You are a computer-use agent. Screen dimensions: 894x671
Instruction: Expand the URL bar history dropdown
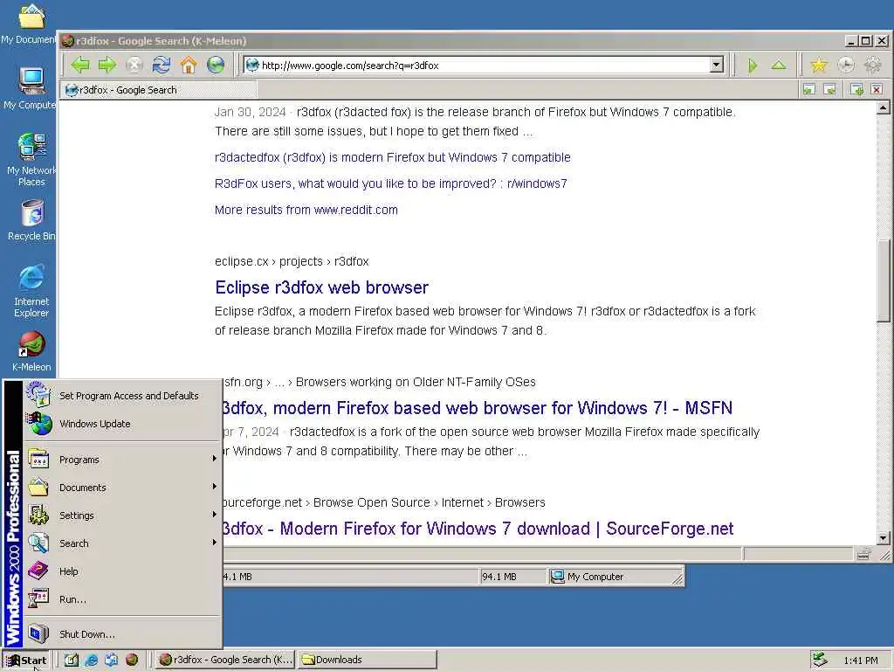click(717, 65)
